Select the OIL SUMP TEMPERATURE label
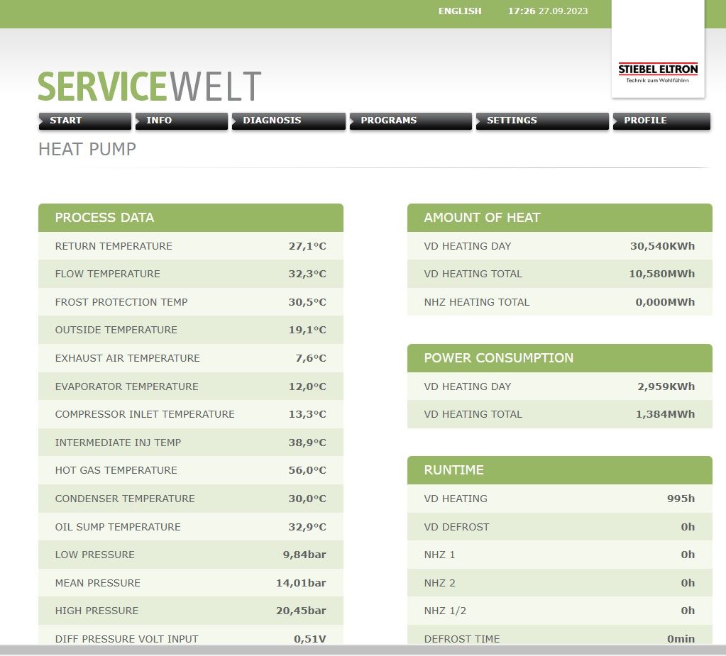 (118, 527)
